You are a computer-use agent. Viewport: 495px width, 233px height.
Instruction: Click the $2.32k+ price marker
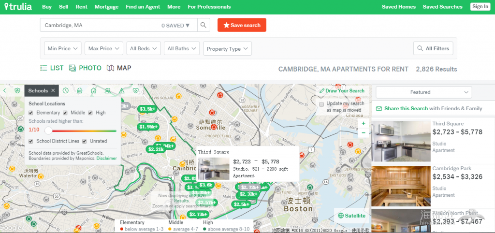[x=248, y=194]
